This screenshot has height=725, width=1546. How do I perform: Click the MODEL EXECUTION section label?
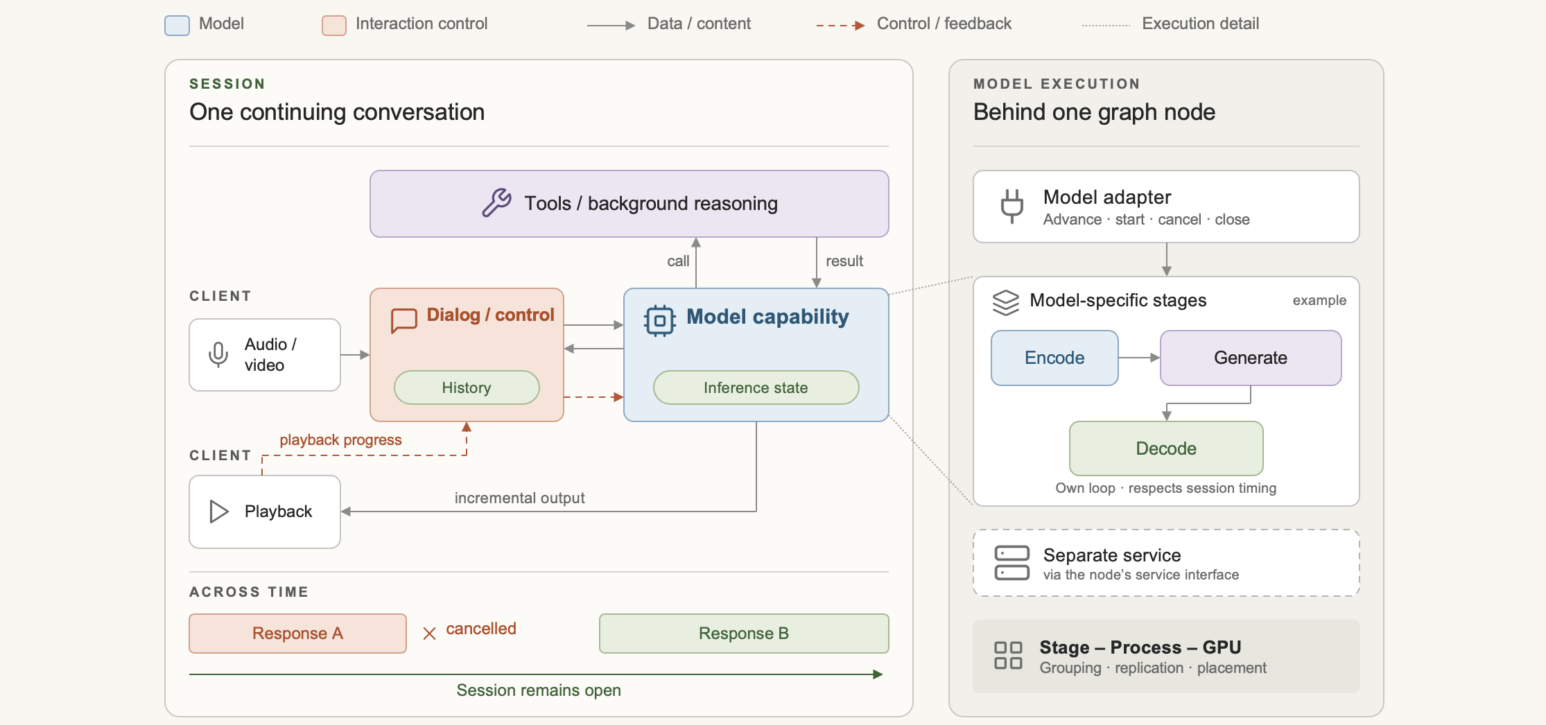[1057, 84]
